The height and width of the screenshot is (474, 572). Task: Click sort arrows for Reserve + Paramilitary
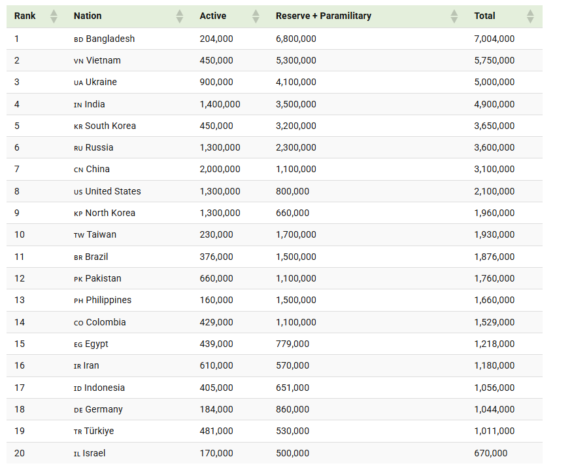click(454, 16)
